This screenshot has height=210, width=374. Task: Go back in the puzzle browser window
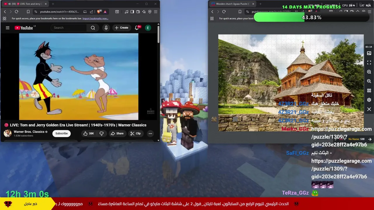[x=212, y=12]
